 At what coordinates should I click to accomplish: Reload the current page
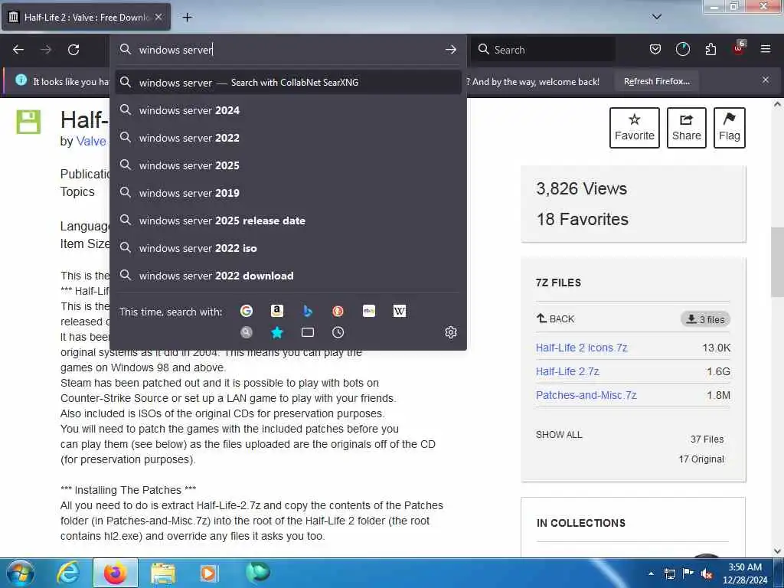(x=73, y=50)
